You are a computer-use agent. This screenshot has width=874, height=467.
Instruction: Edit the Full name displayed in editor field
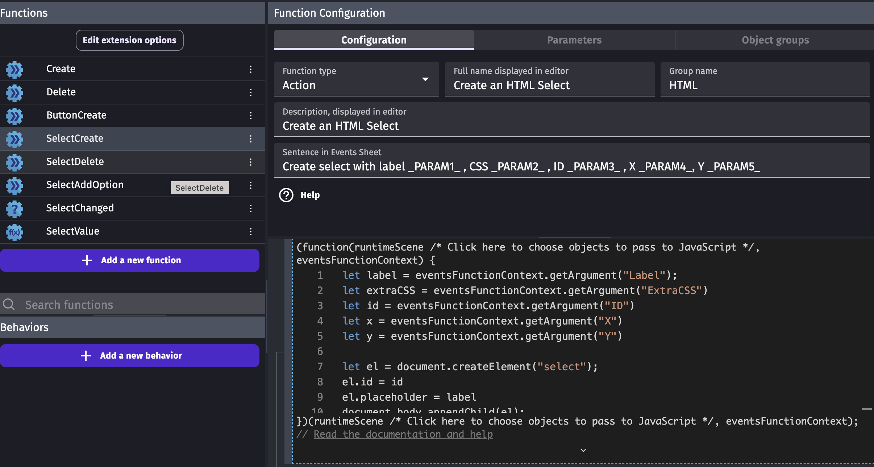point(550,79)
